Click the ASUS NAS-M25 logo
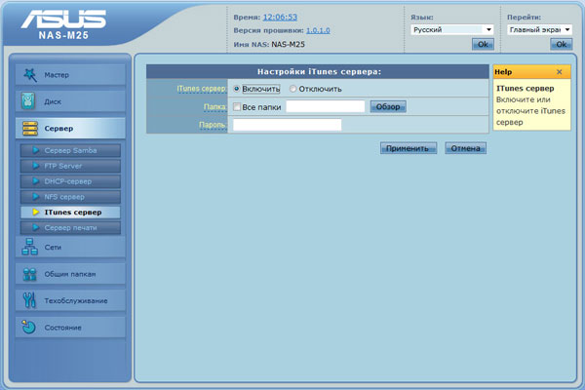Viewport: 585px width, 390px height. (63, 24)
